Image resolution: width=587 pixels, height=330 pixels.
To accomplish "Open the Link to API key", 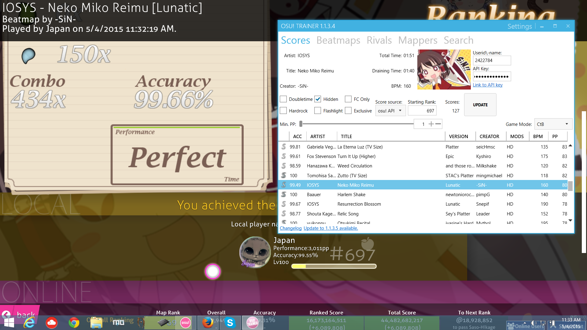I will (488, 85).
